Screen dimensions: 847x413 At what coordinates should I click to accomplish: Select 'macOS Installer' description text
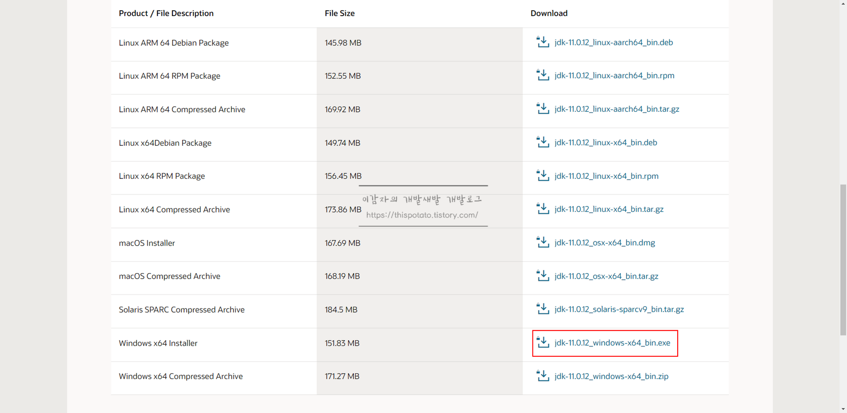point(147,243)
